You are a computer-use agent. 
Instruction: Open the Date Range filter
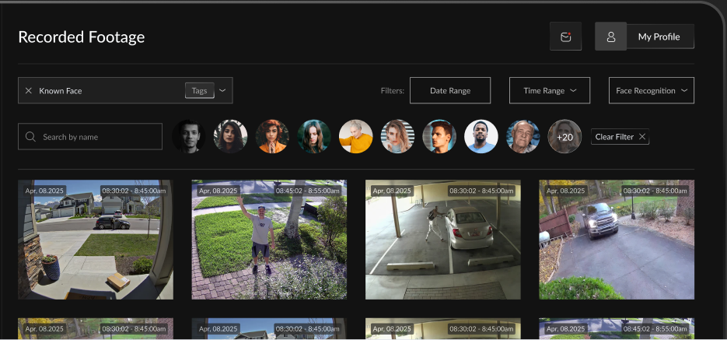450,91
